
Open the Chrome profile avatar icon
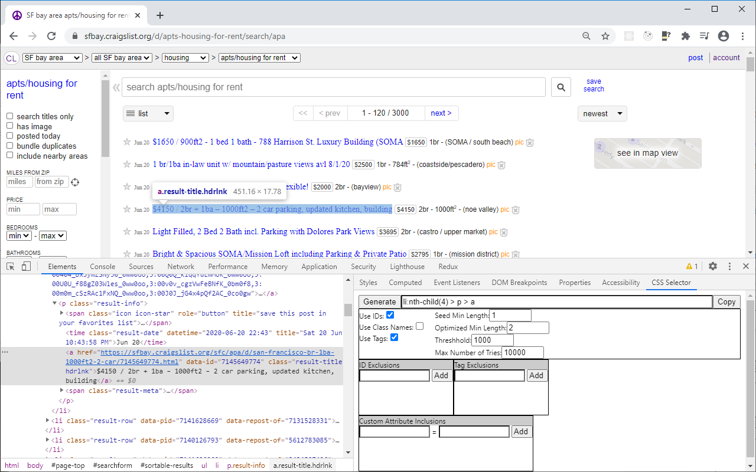tap(724, 36)
